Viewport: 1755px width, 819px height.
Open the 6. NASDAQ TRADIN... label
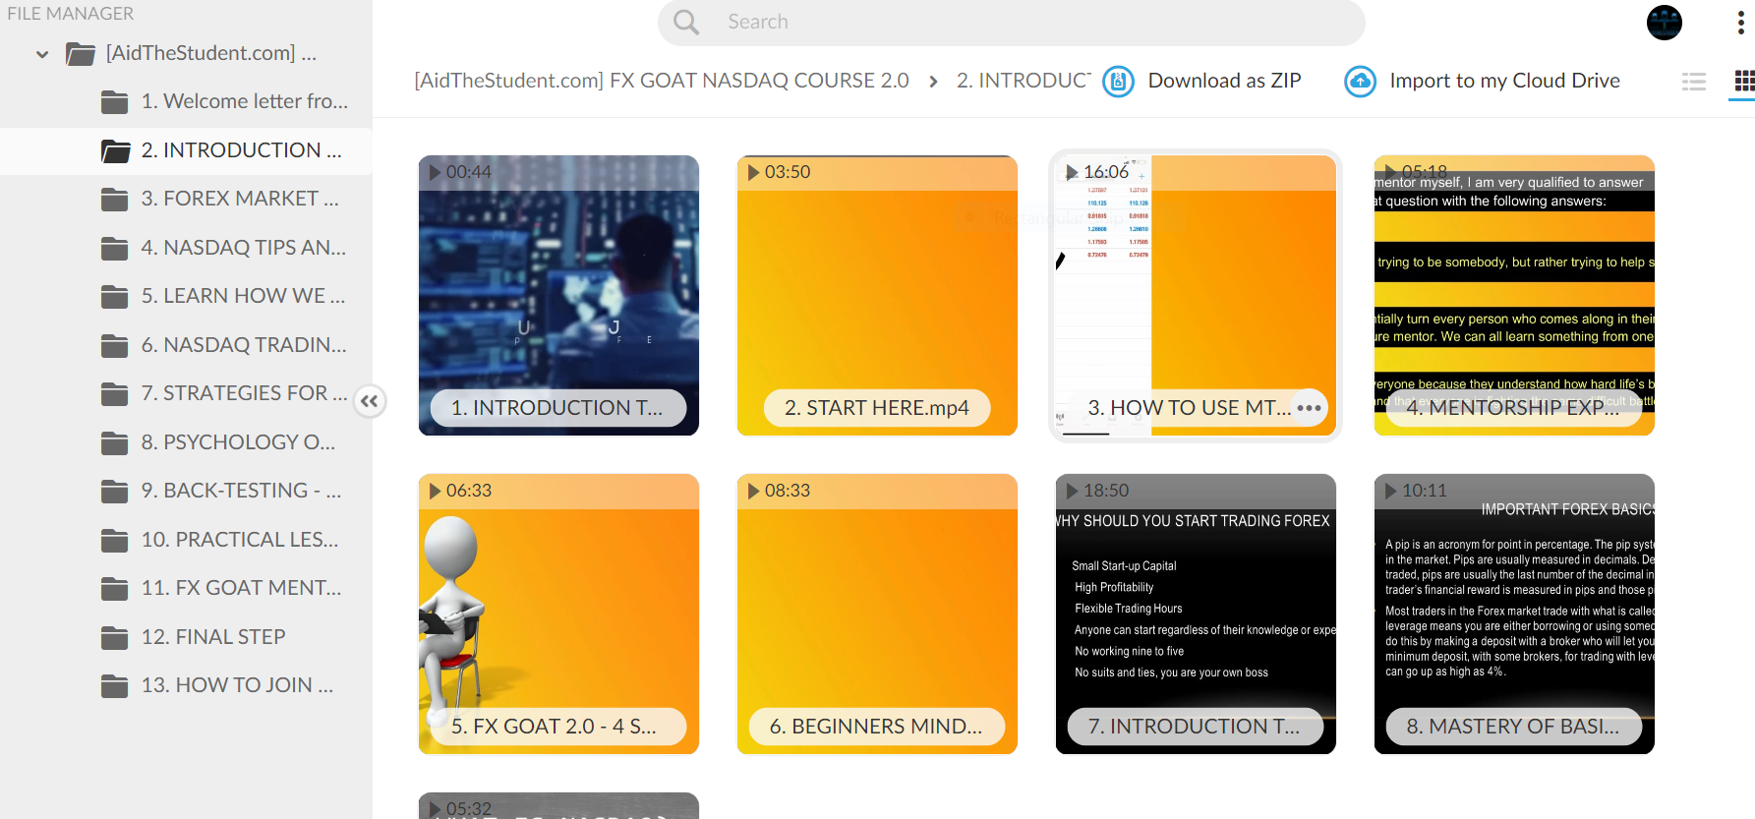(244, 344)
